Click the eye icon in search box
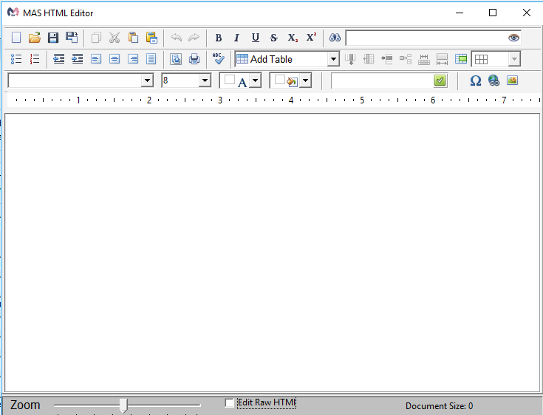Viewport: 543px width, 415px height. (513, 38)
